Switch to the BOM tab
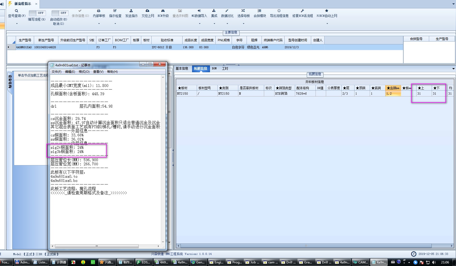The width and height of the screenshot is (456, 266). click(214, 68)
